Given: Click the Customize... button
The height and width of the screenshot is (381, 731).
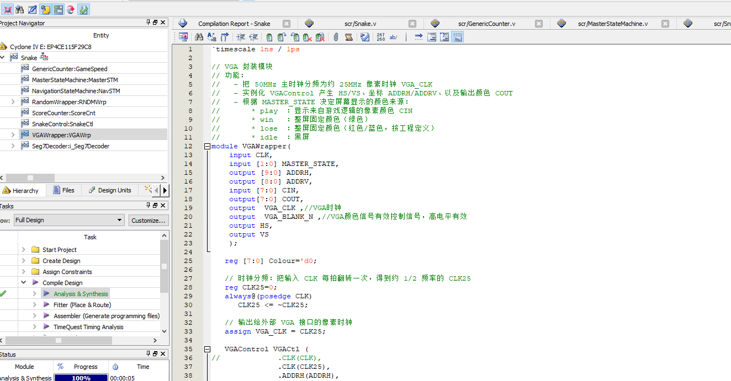Looking at the screenshot, I should 148,220.
